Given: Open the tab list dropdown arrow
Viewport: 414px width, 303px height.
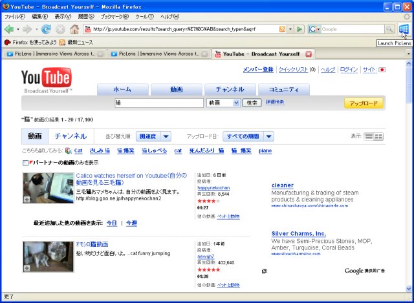Looking at the screenshot, I should [x=408, y=54].
